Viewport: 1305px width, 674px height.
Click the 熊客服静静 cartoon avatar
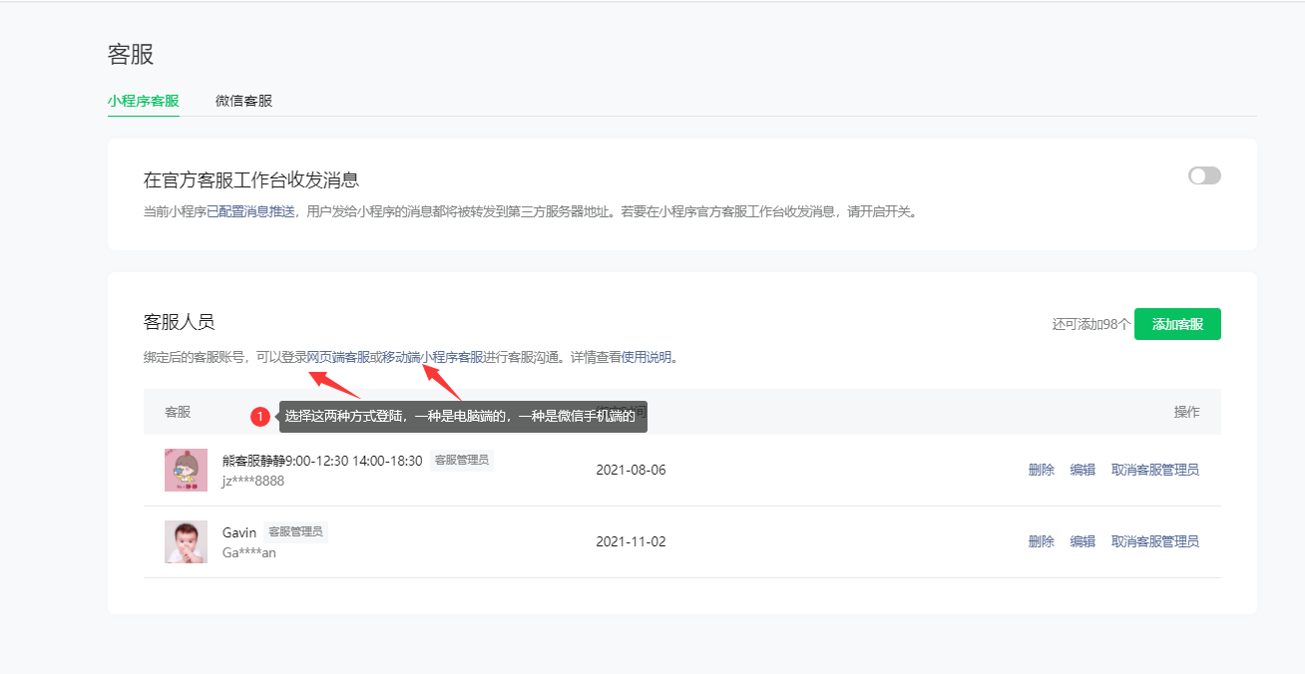186,470
